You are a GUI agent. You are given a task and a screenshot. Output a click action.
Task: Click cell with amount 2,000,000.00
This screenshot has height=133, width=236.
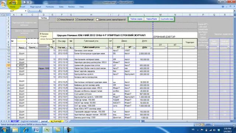(x=144, y=54)
